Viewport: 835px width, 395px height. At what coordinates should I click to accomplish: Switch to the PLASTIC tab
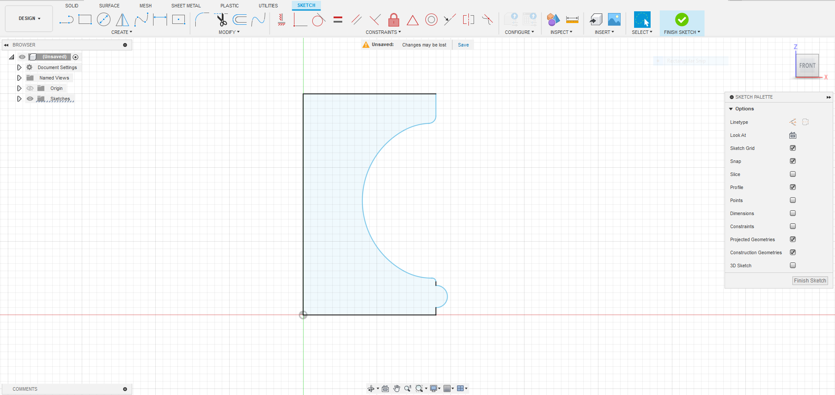click(230, 6)
